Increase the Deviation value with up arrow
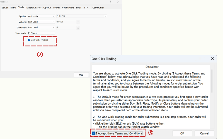 click(x=78, y=26)
